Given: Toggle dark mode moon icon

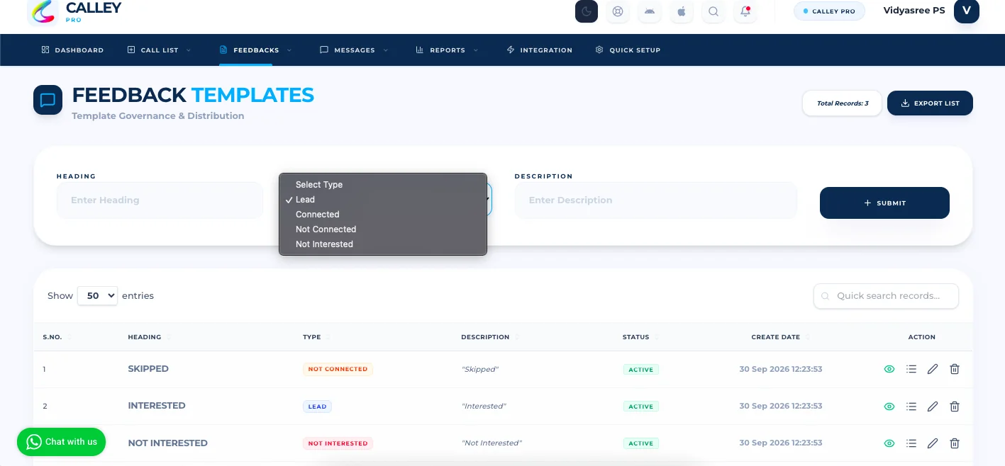Looking at the screenshot, I should (x=587, y=11).
